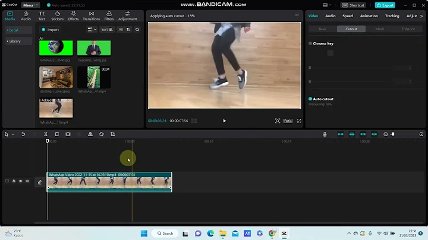Lock the video track
The image size is (428, 240).
point(14,181)
